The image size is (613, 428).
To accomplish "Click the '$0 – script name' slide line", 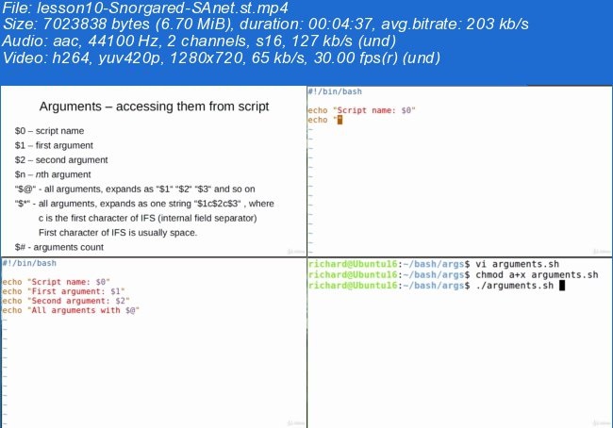I will (49, 131).
